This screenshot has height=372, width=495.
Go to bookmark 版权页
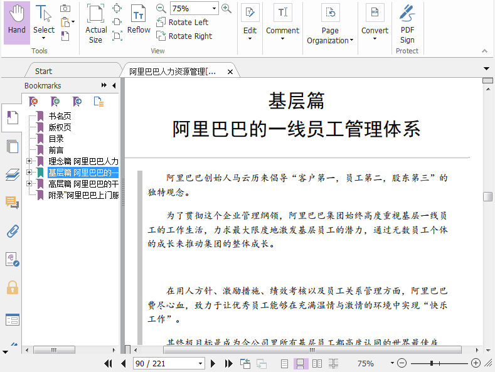tap(60, 127)
